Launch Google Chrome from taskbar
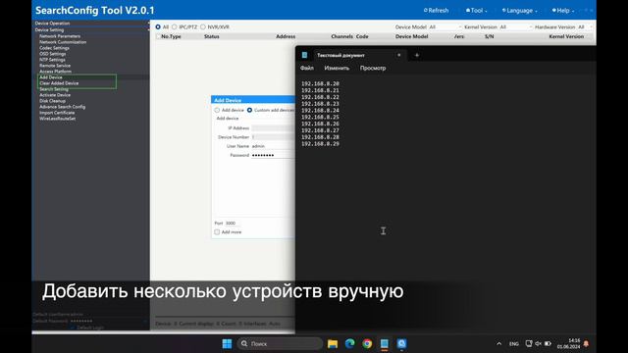 [x=367, y=344]
